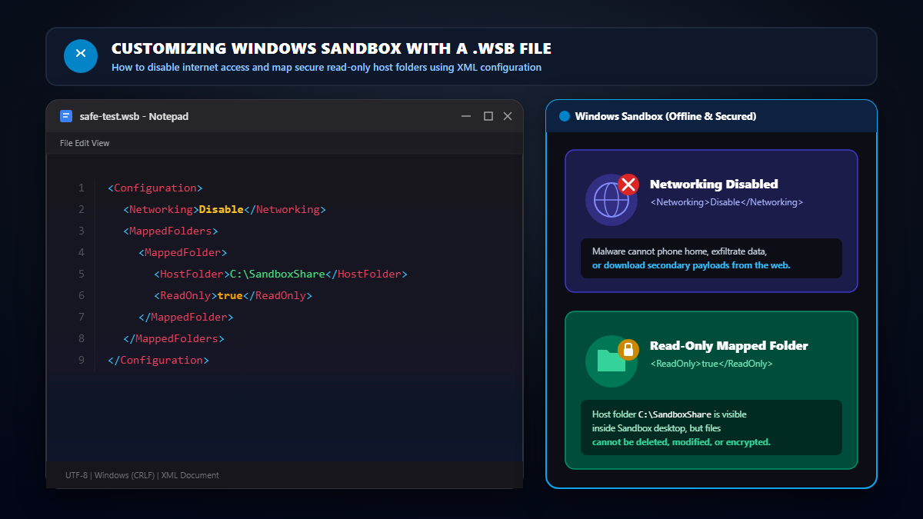The width and height of the screenshot is (923, 519).
Task: Click the orange padlock badge on the folder
Action: coord(628,349)
